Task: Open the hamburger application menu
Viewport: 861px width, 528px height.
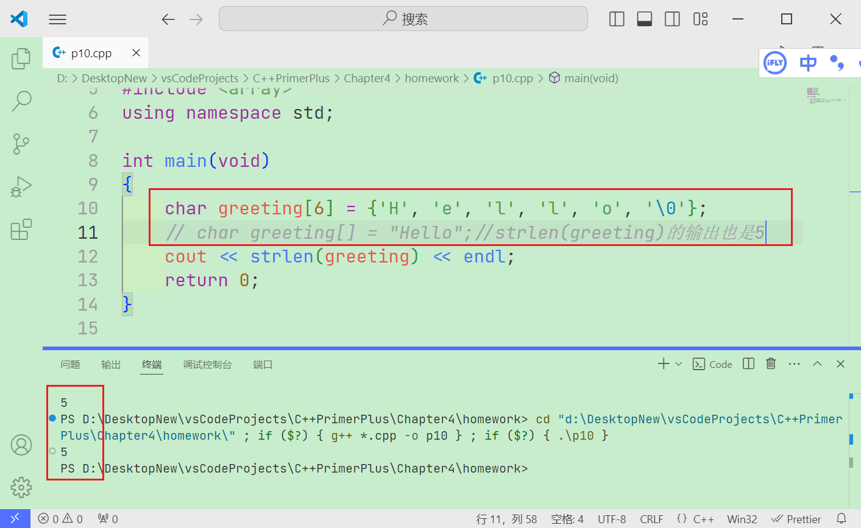Action: (x=57, y=19)
